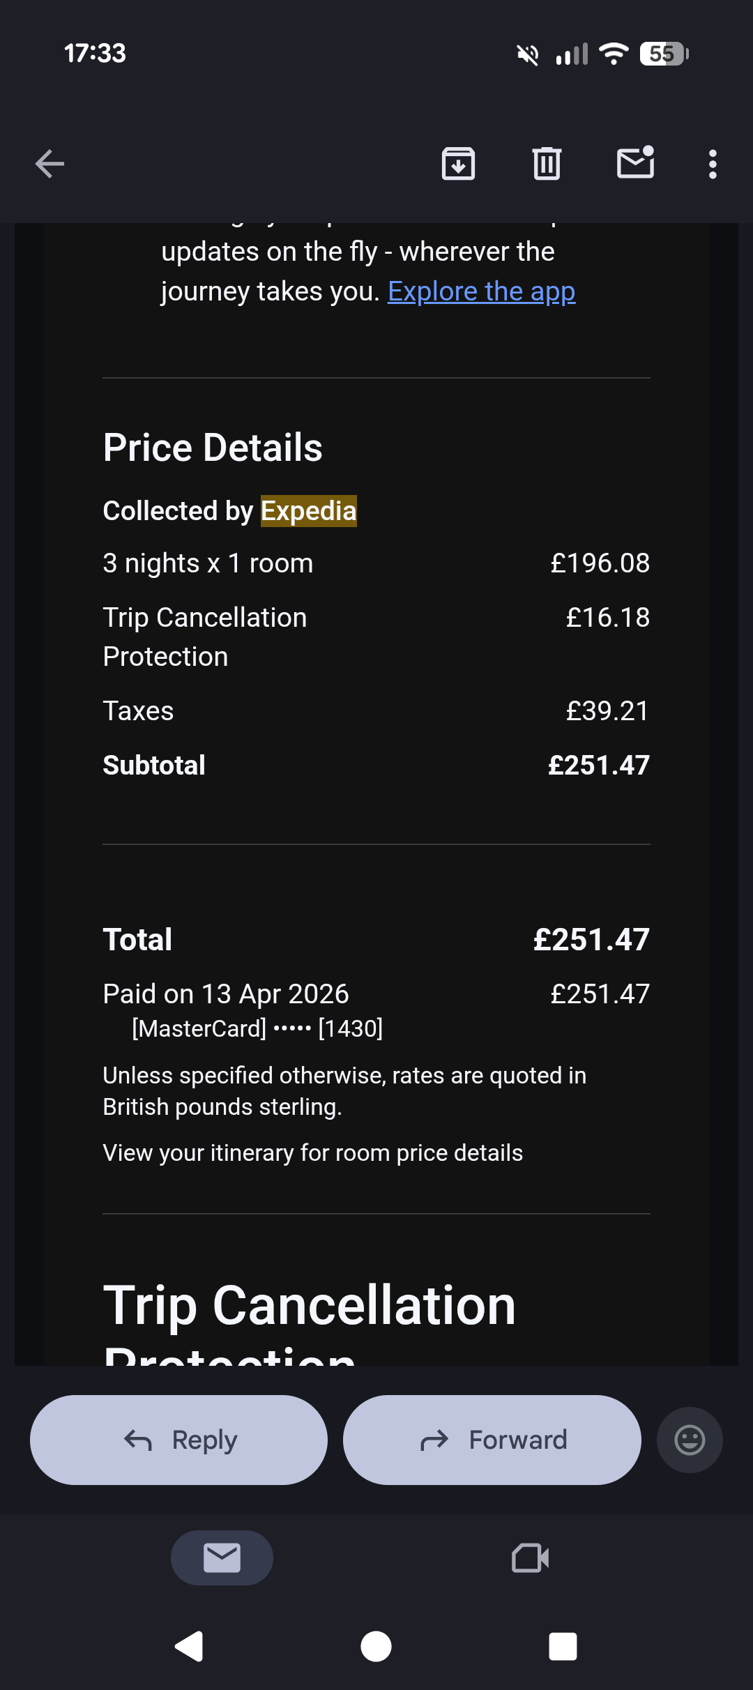
Task: Tap the MasterCard payment line
Action: [x=257, y=1028]
